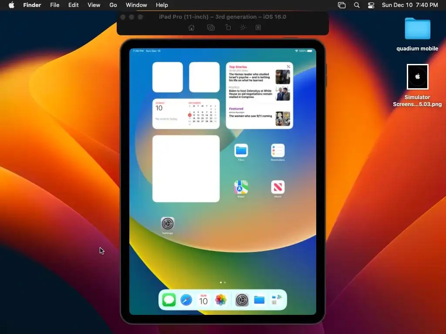Viewport: 446px width, 334px height.
Task: Toggle appearance with the sun toolbar icon
Action: point(243,27)
